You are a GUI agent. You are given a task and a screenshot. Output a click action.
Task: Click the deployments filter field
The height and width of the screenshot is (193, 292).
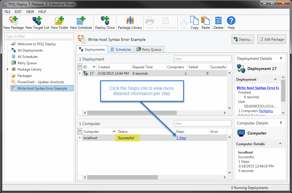pos(203,59)
